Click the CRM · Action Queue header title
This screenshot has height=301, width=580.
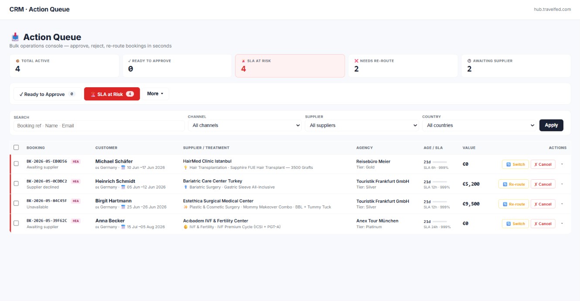(x=39, y=9)
